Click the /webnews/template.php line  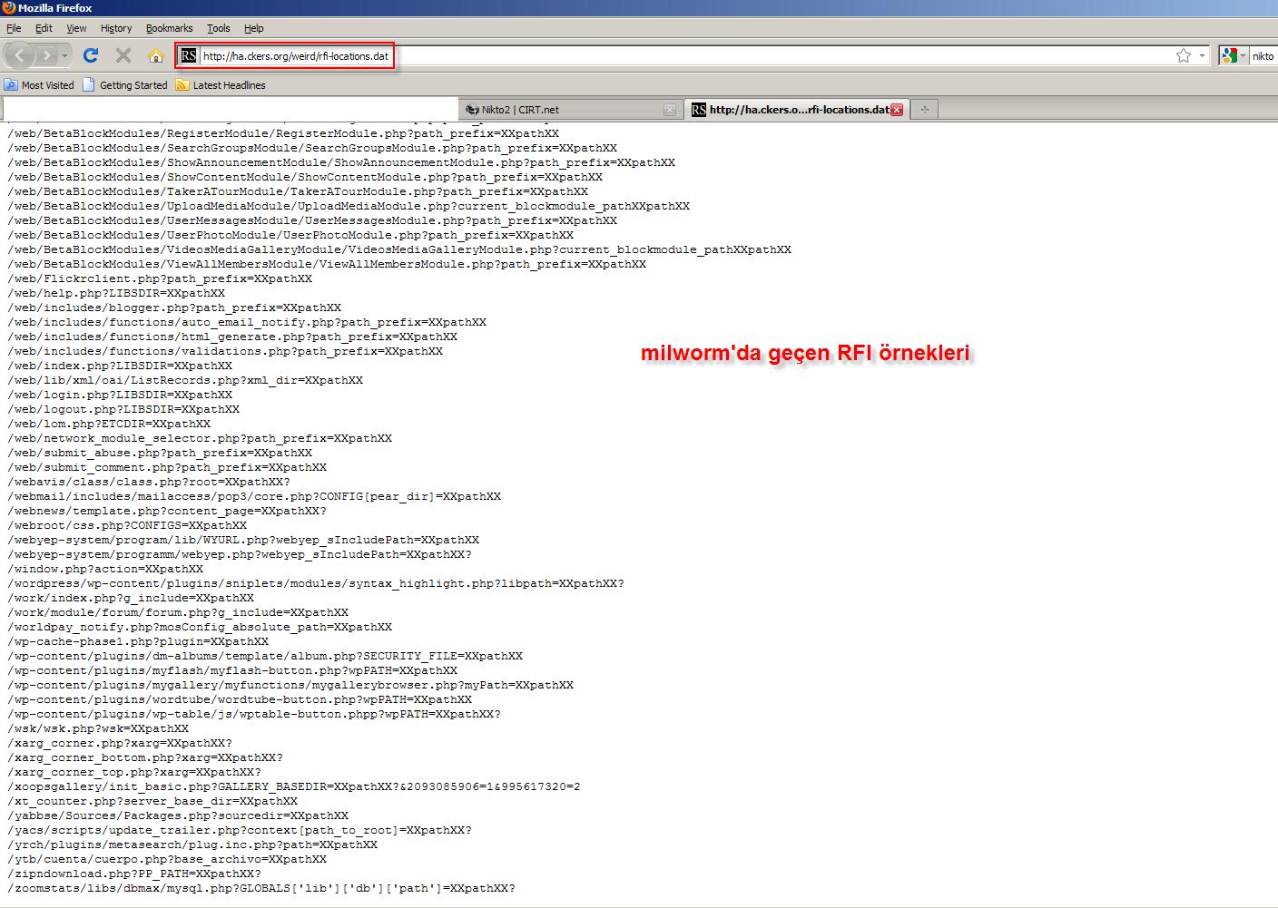tap(167, 511)
